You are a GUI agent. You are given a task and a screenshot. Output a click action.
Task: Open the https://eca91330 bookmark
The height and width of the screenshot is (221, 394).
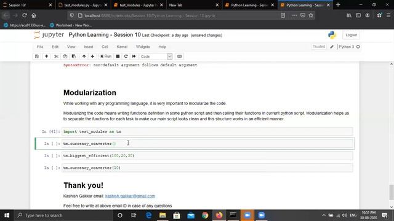point(25,25)
